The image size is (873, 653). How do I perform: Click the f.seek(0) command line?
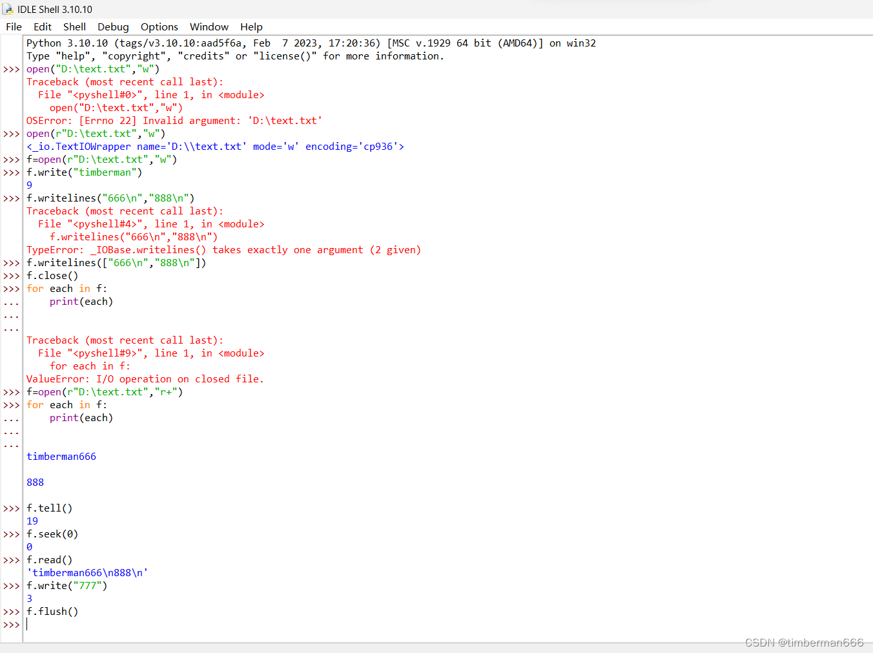(x=52, y=534)
